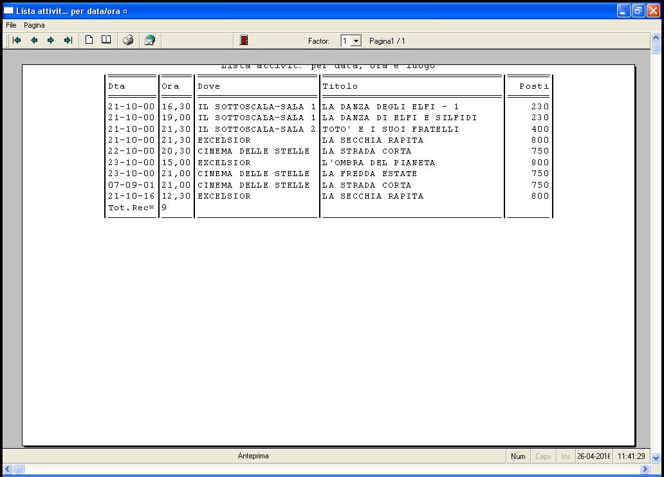Image resolution: width=664 pixels, height=477 pixels.
Task: Open the Factor zoom dropdown
Action: tap(356, 41)
